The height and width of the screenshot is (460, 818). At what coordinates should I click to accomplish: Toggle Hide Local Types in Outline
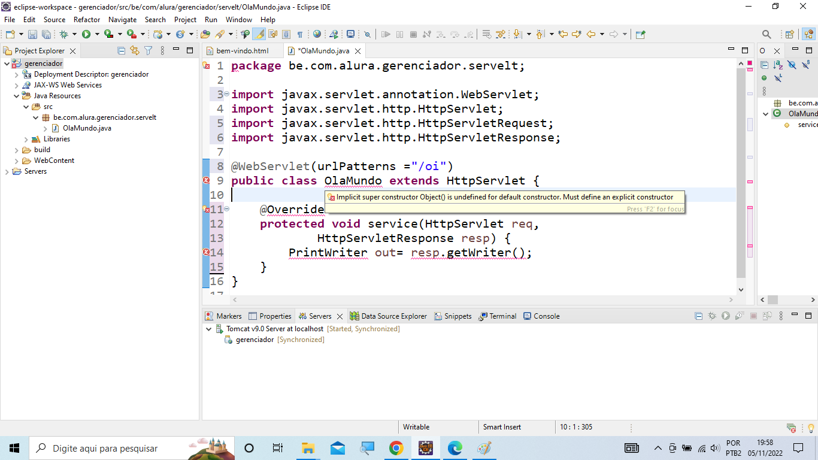(778, 78)
